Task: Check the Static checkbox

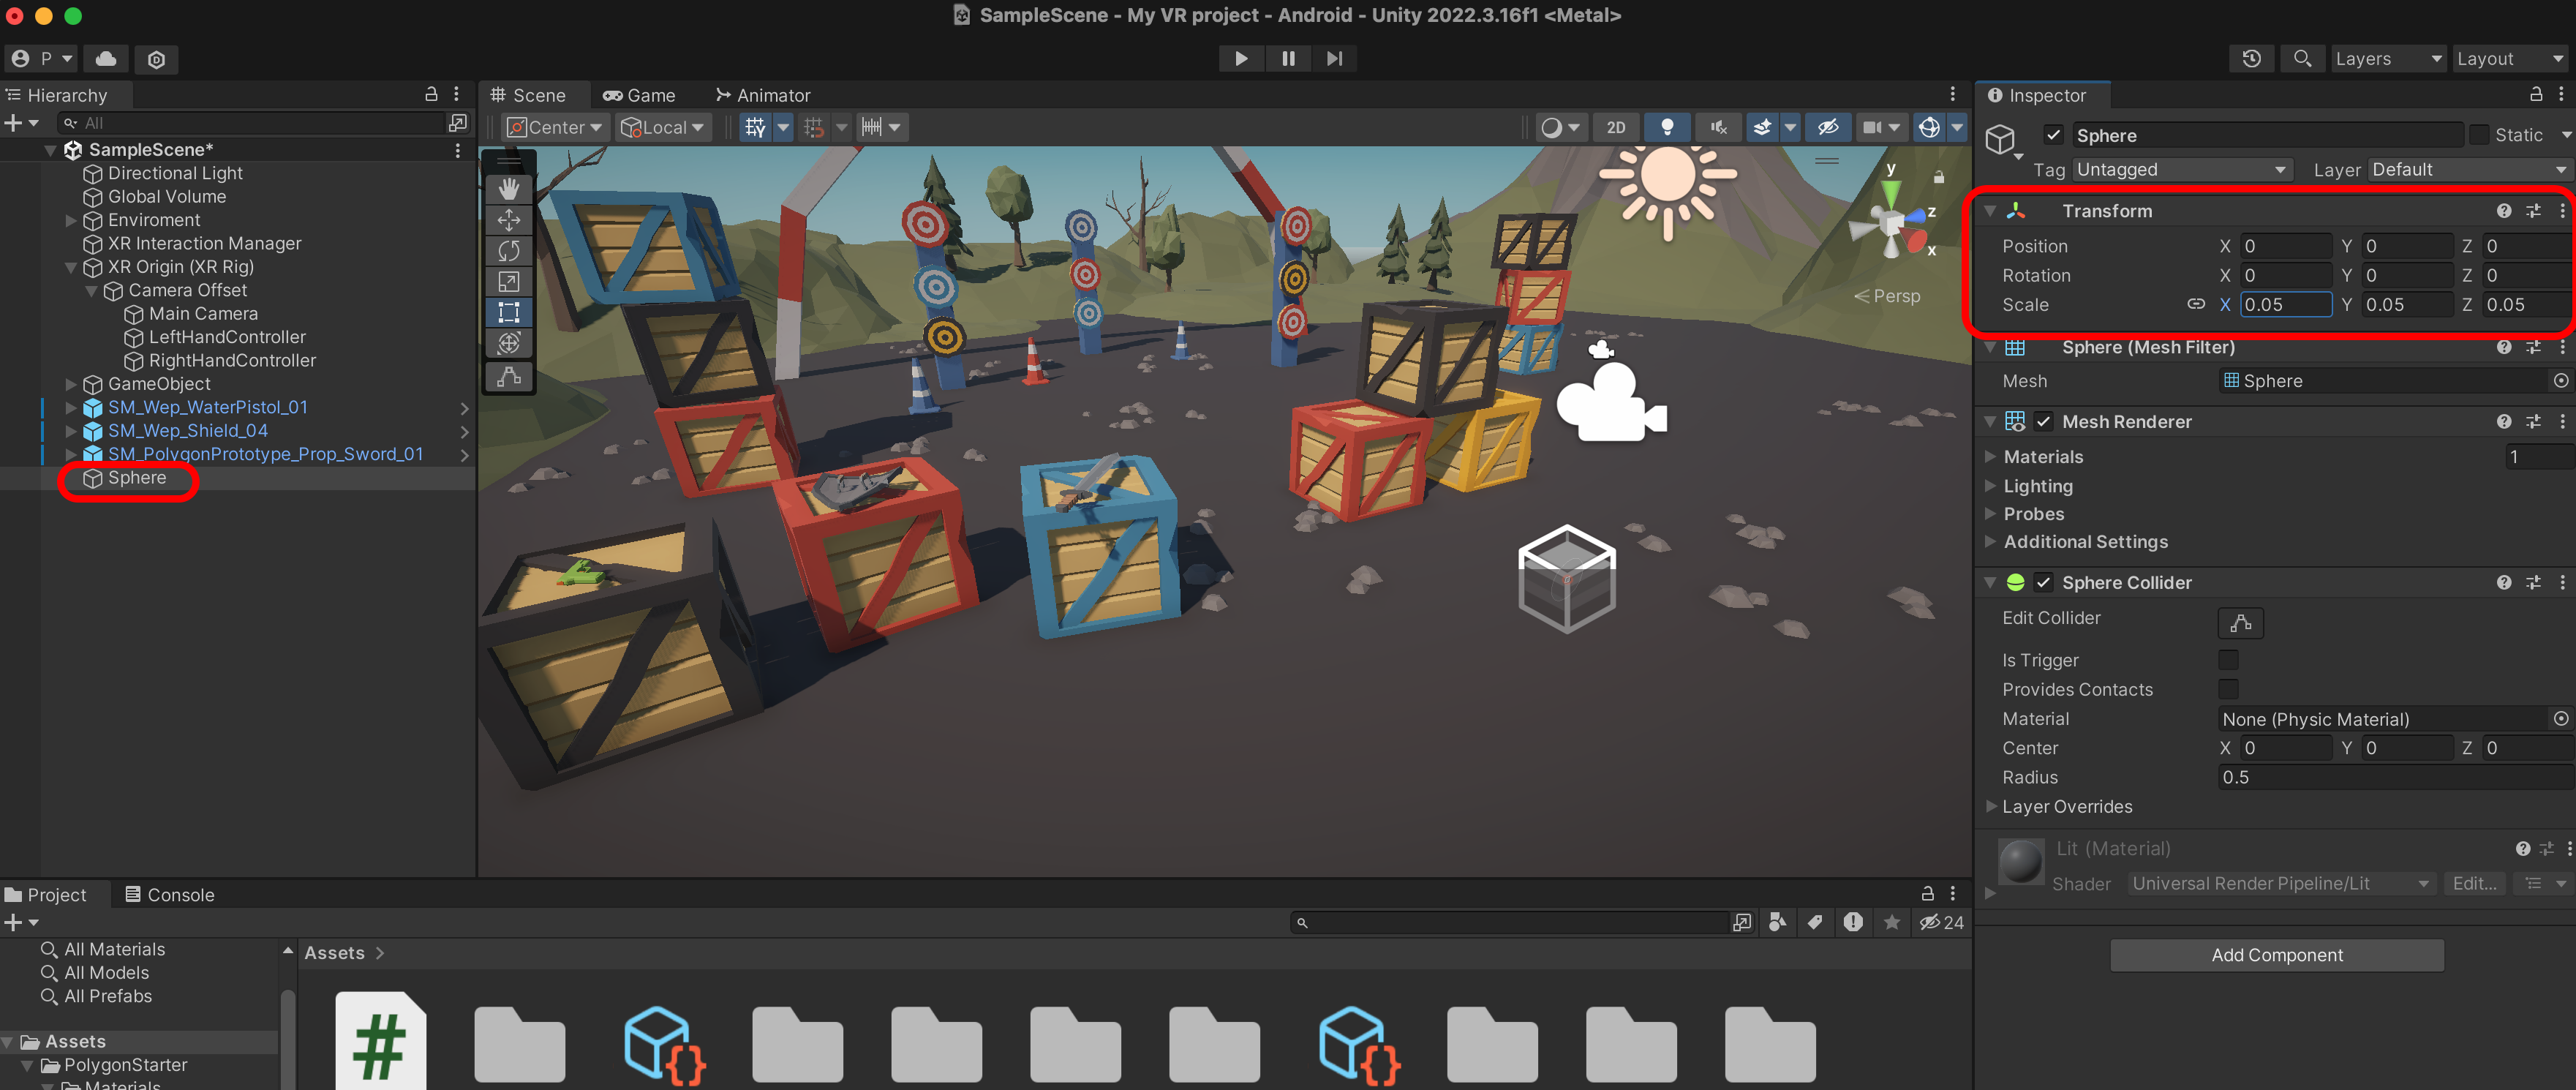Action: pyautogui.click(x=2479, y=135)
